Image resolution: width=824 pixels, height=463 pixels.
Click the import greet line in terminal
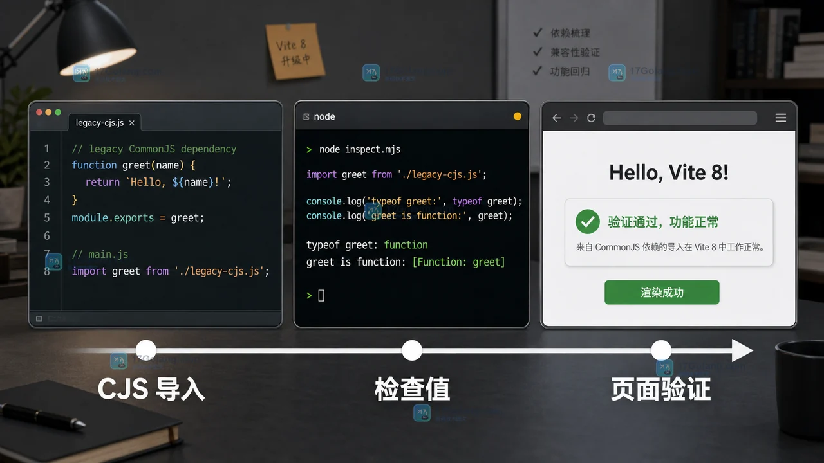coord(397,174)
